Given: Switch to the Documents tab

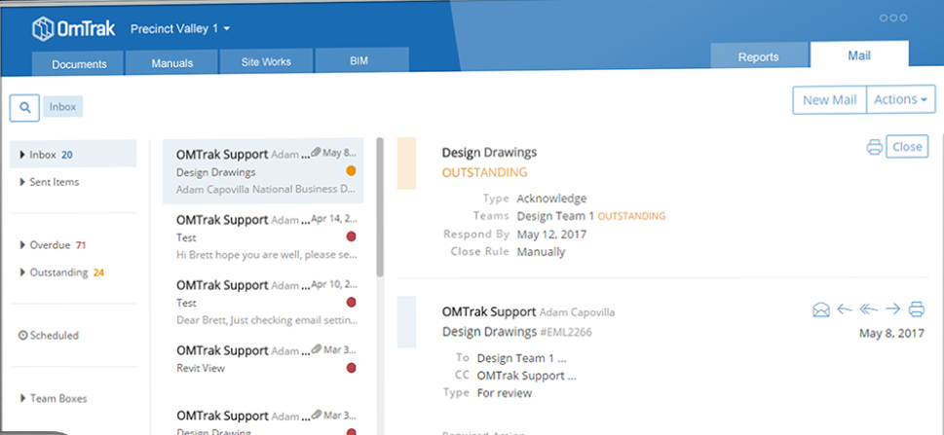Looking at the screenshot, I should pos(79,64).
